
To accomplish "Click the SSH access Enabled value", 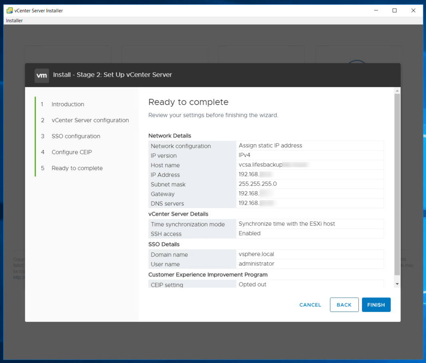I will click(249, 233).
